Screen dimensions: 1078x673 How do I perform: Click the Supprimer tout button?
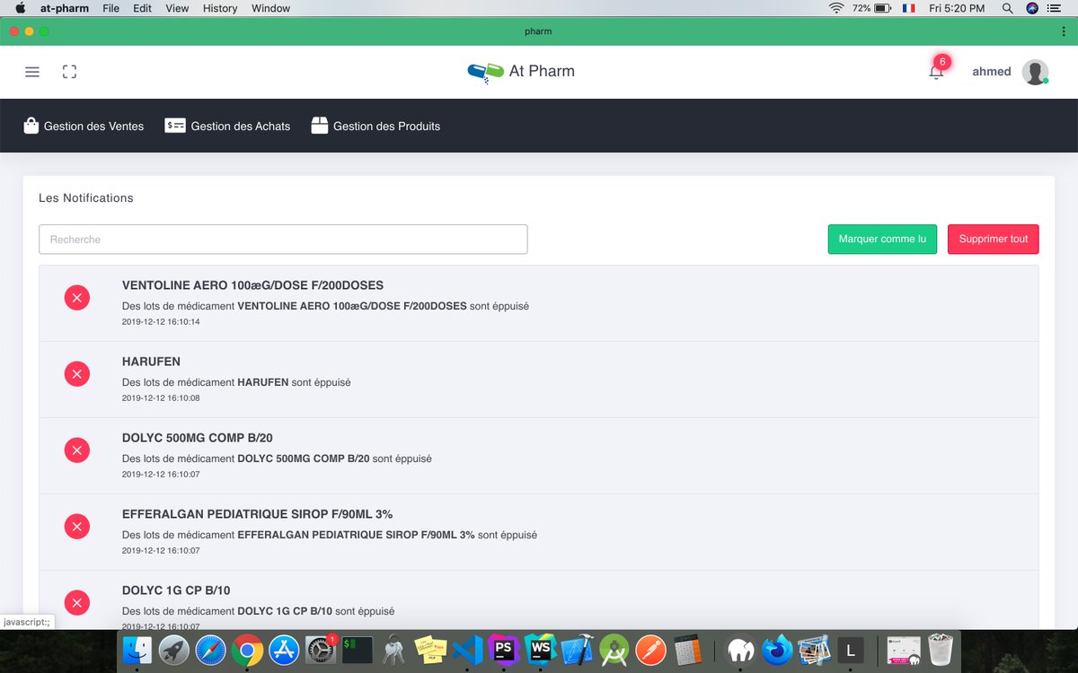coord(994,240)
